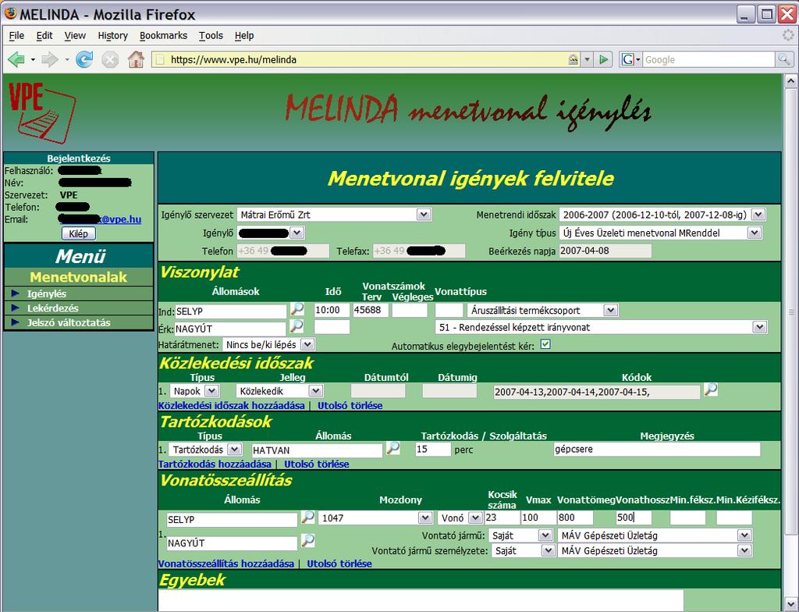Screen dimensions: 799x612
Task: Enable Automatikus elegybejelentést kér checkbox
Action: coord(545,345)
